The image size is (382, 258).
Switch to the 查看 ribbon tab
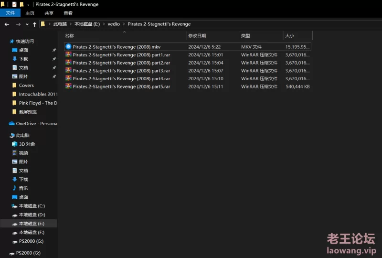point(68,13)
